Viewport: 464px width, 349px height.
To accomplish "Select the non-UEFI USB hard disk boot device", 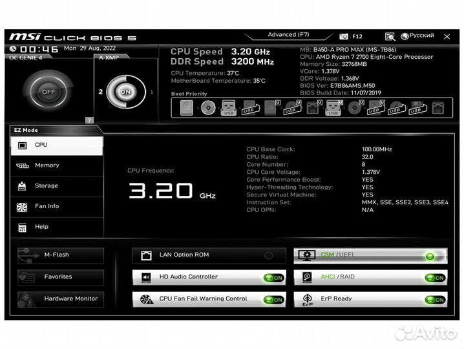I will point(250,108).
